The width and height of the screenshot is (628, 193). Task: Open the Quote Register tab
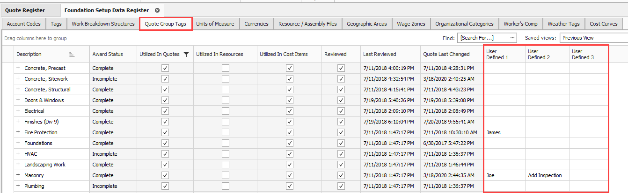coord(25,10)
